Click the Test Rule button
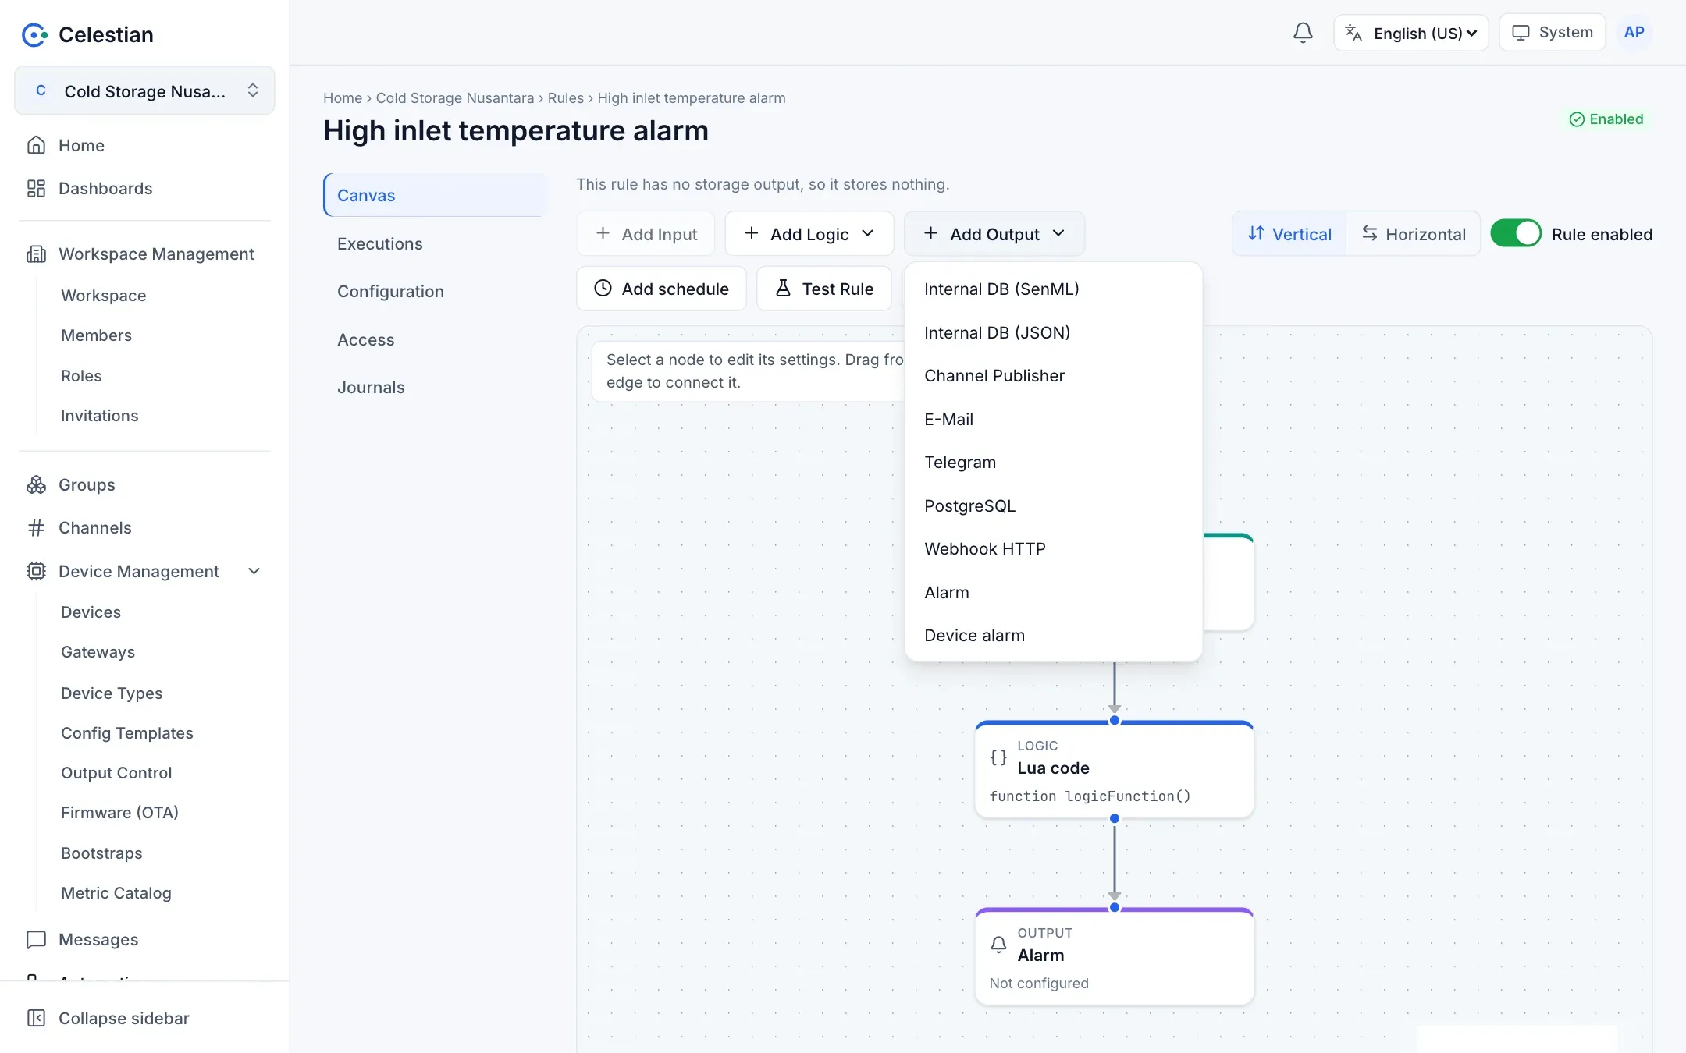Screen dimensions: 1686x1053 [x=823, y=289]
